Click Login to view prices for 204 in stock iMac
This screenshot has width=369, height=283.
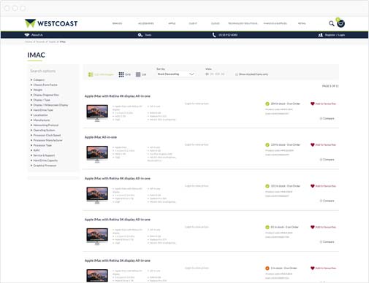pos(197,104)
